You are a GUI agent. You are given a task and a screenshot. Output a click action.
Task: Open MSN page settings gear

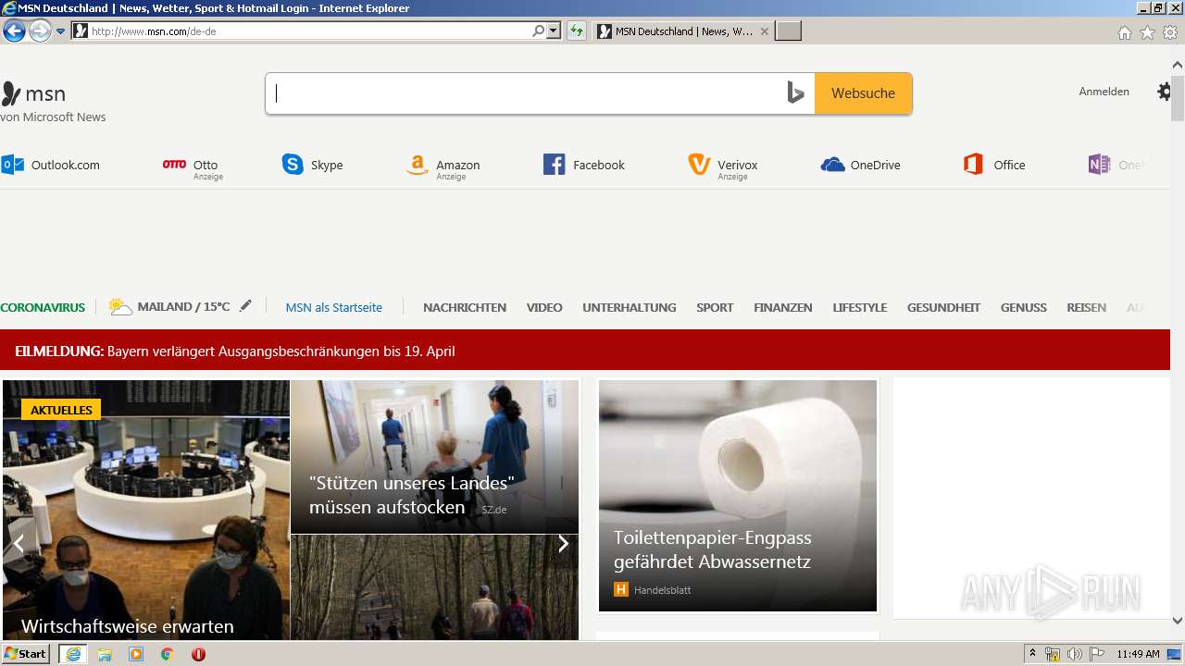1164,92
